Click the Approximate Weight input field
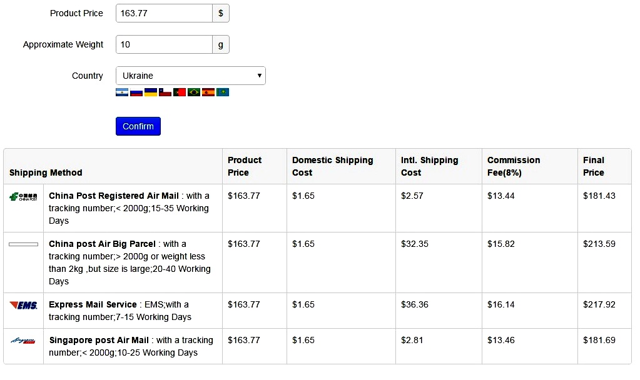Viewport: 640px width, 380px height. click(x=164, y=44)
